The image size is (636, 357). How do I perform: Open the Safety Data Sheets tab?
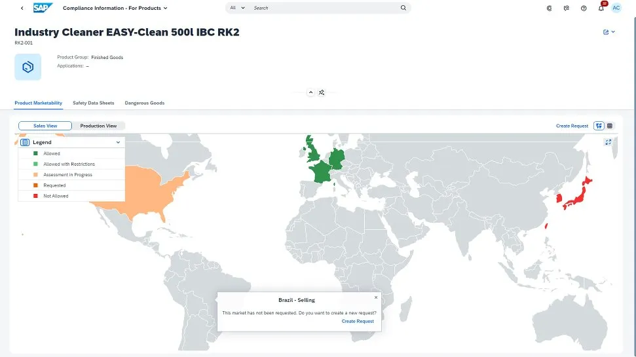point(94,103)
